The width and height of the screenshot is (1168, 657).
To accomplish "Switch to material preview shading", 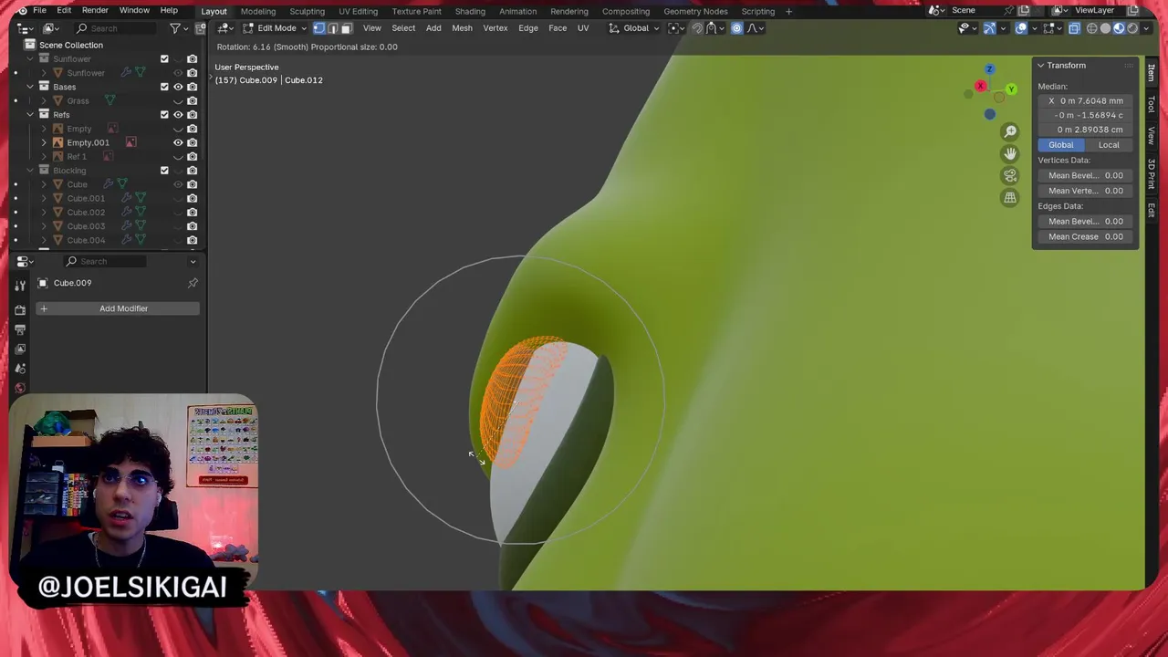I will pyautogui.click(x=1119, y=28).
